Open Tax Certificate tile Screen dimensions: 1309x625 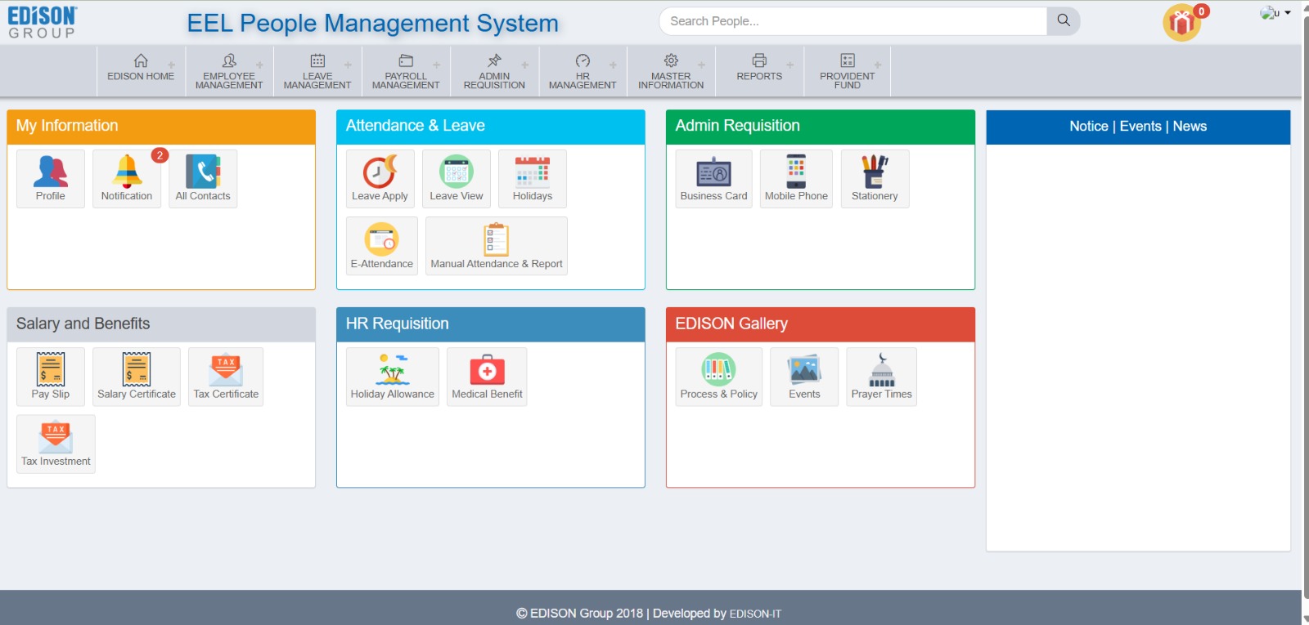pyautogui.click(x=226, y=377)
